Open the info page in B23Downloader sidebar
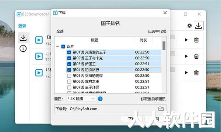The width and height of the screenshot is (221, 132). click(23, 48)
